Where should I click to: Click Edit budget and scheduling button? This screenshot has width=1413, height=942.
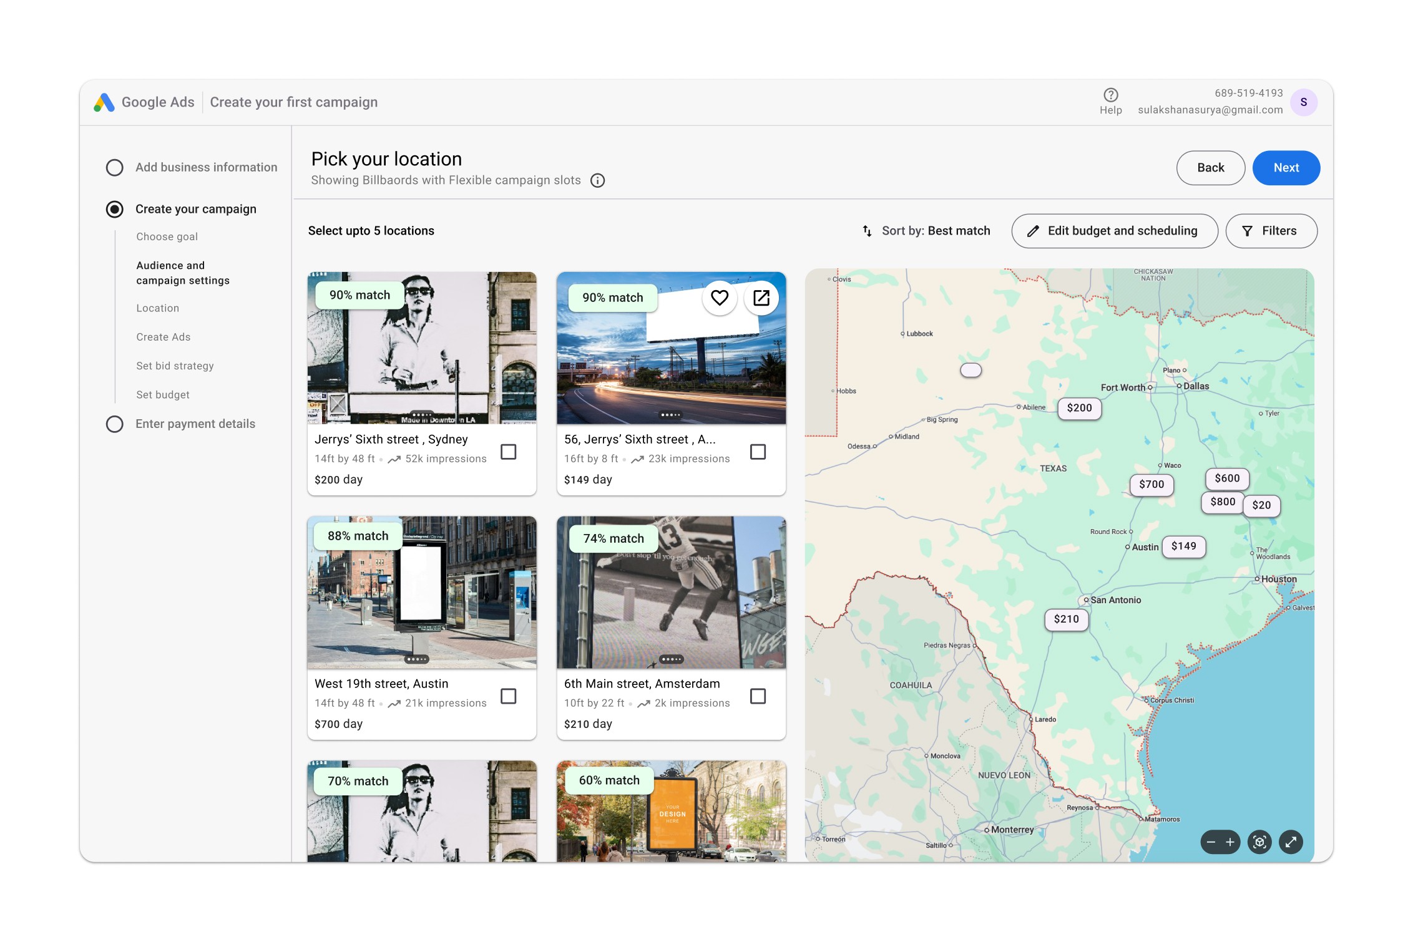pyautogui.click(x=1114, y=231)
